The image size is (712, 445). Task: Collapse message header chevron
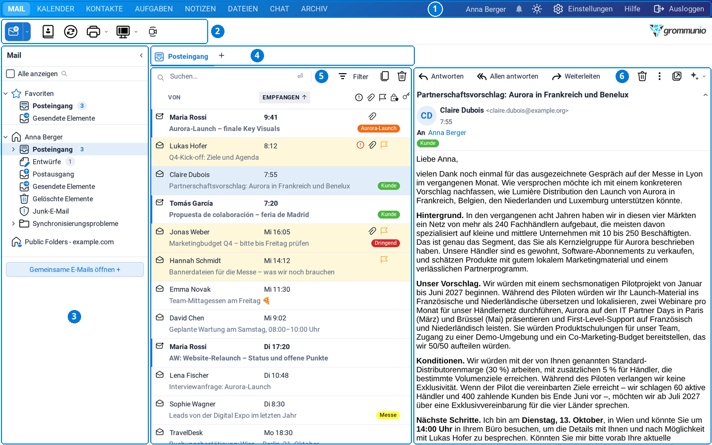(705, 95)
